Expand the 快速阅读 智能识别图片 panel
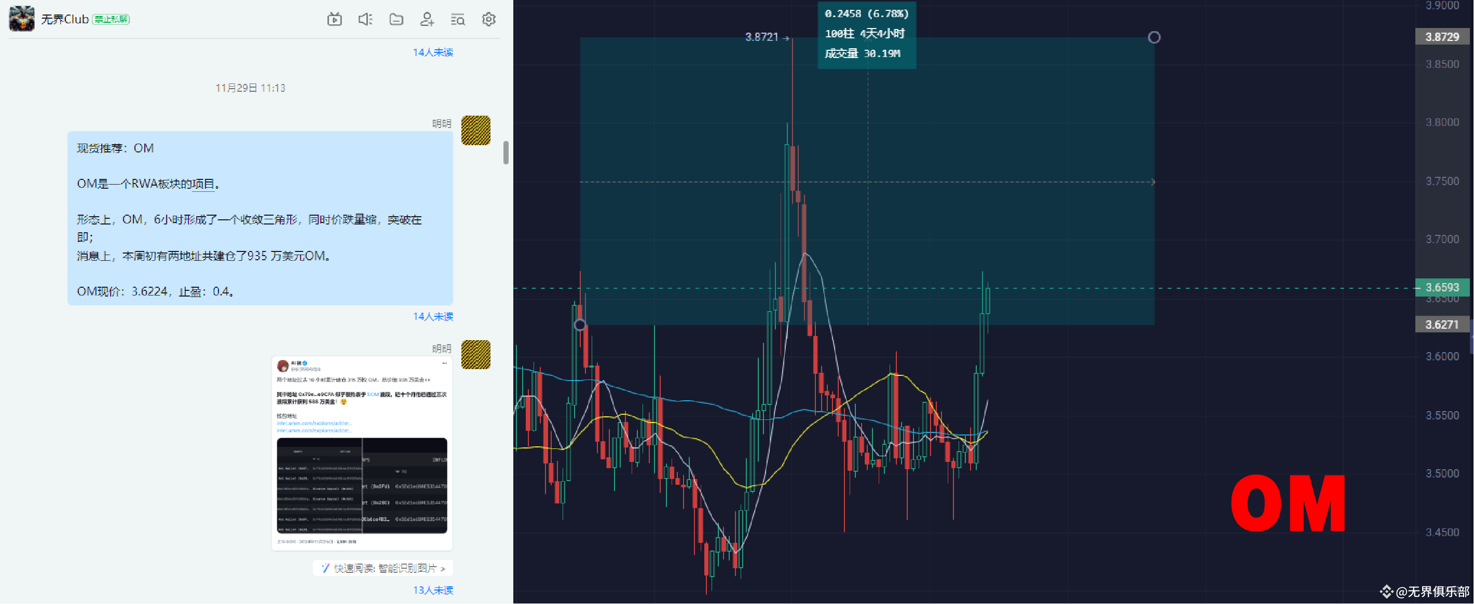This screenshot has width=1474, height=604. [382, 568]
